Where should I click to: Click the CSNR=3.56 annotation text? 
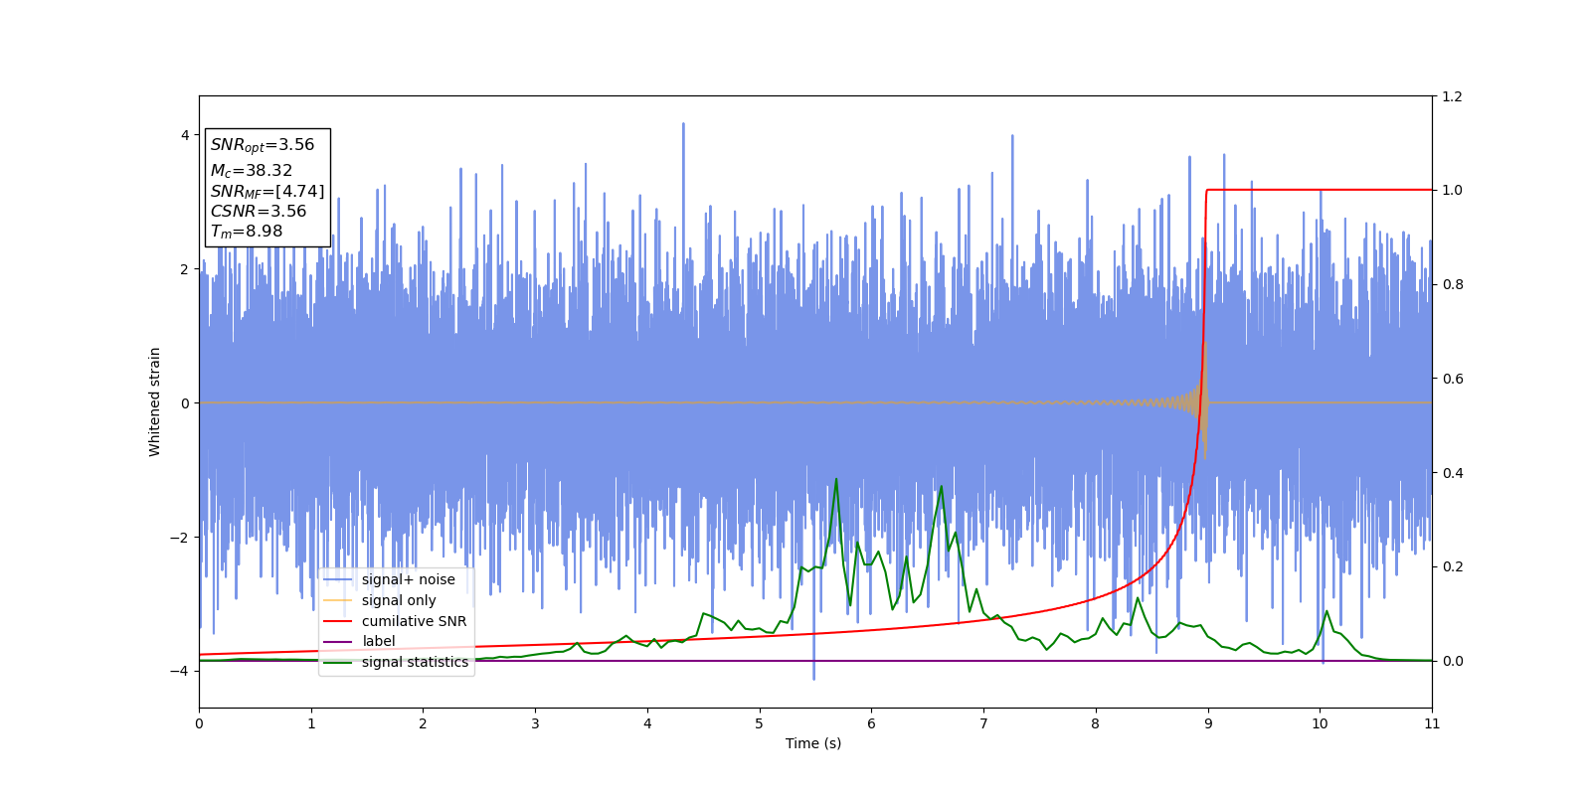pos(259,211)
